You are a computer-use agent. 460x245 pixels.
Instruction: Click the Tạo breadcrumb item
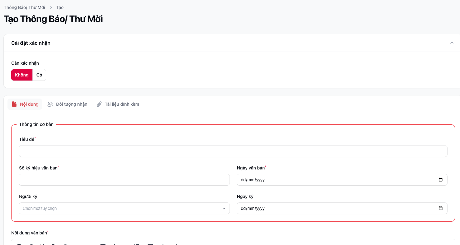[x=60, y=7]
